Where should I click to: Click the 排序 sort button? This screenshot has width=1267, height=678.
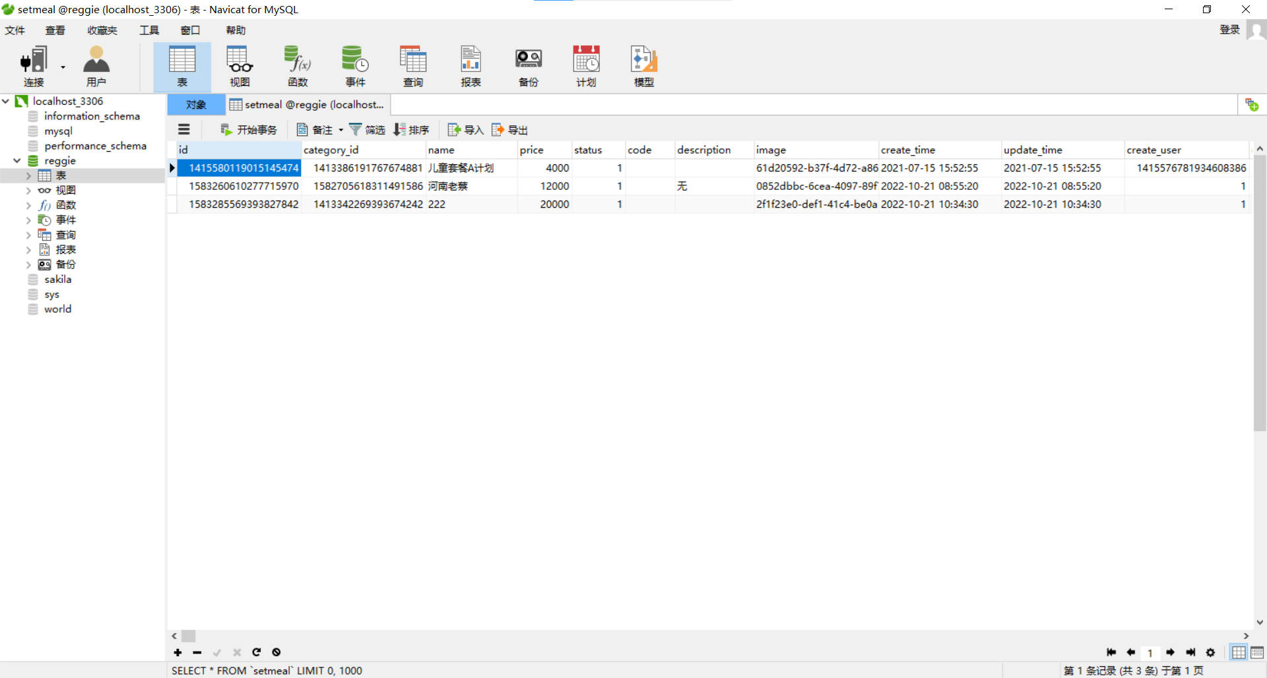pos(411,130)
